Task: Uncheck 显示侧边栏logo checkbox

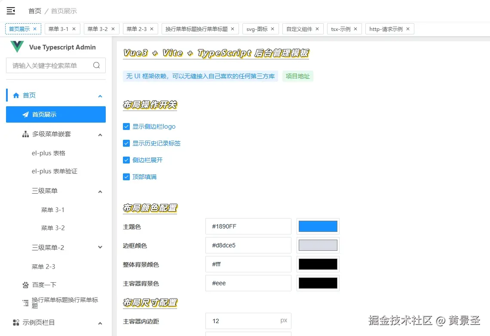Action: (126, 126)
